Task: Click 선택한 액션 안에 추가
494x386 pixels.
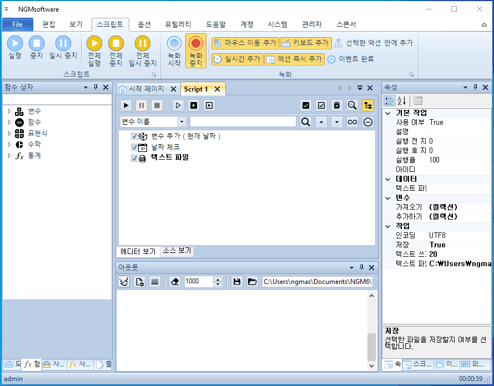Action: [374, 43]
